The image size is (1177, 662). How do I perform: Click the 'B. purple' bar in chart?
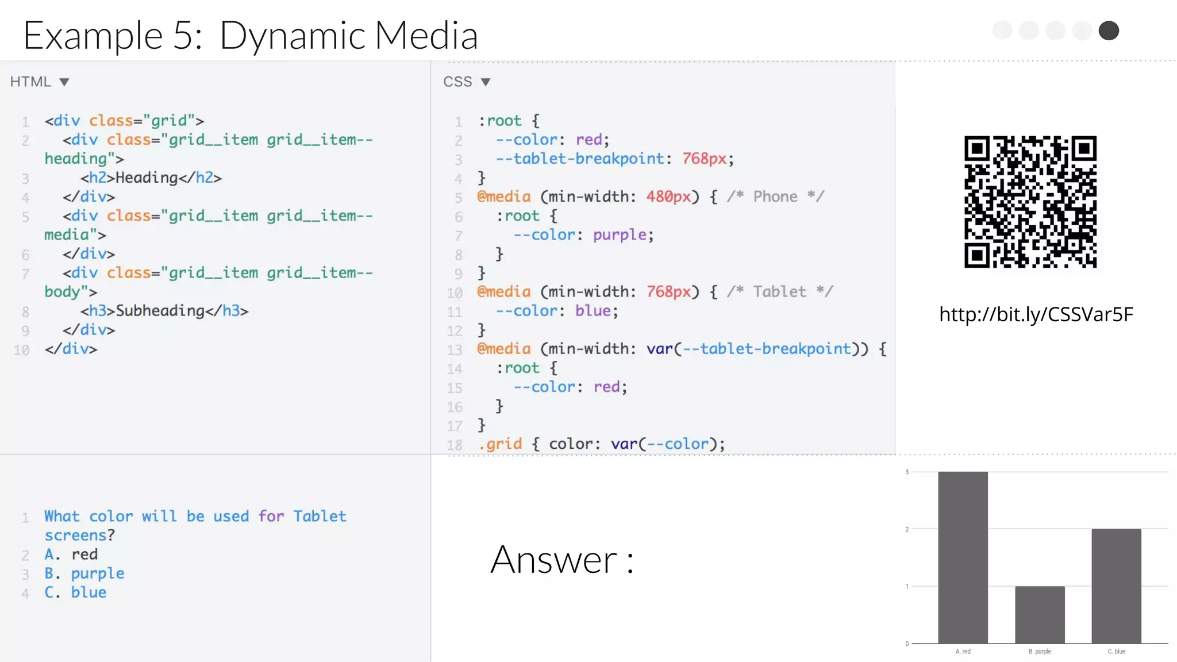1040,615
